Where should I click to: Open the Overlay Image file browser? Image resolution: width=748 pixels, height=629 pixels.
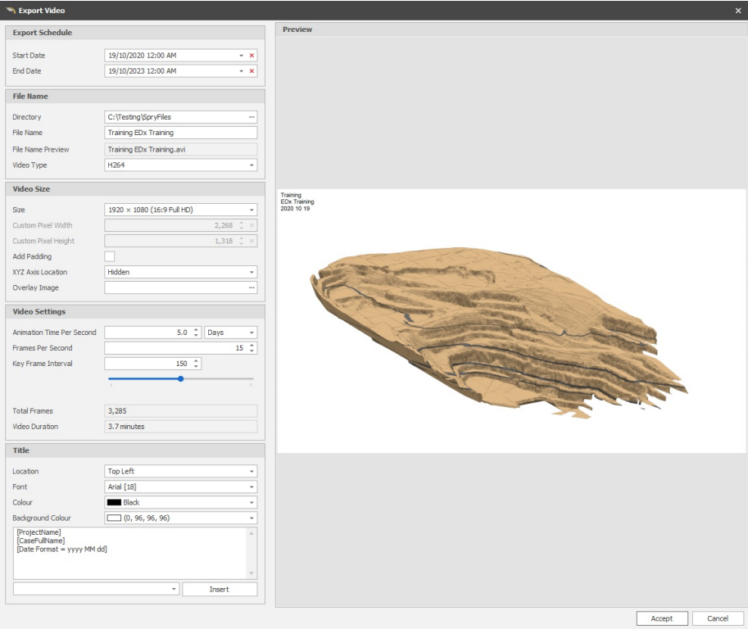click(x=250, y=287)
